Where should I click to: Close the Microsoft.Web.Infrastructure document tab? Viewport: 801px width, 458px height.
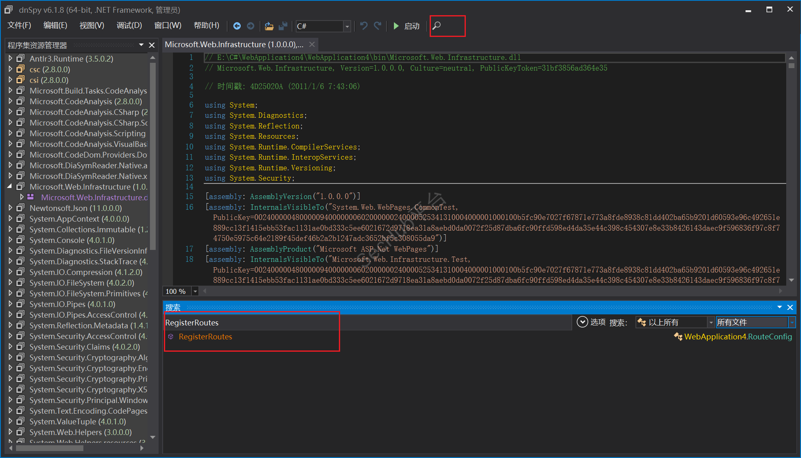[312, 44]
